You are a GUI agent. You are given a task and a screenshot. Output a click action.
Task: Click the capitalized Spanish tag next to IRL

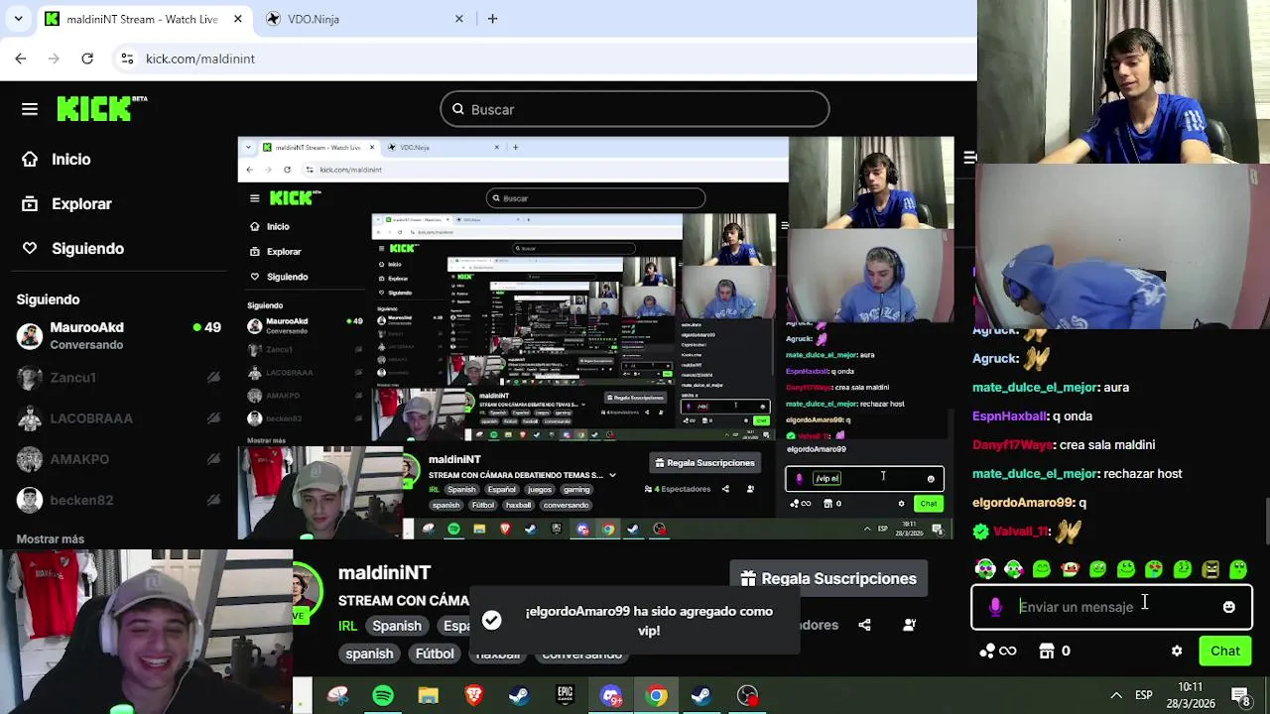point(397,626)
